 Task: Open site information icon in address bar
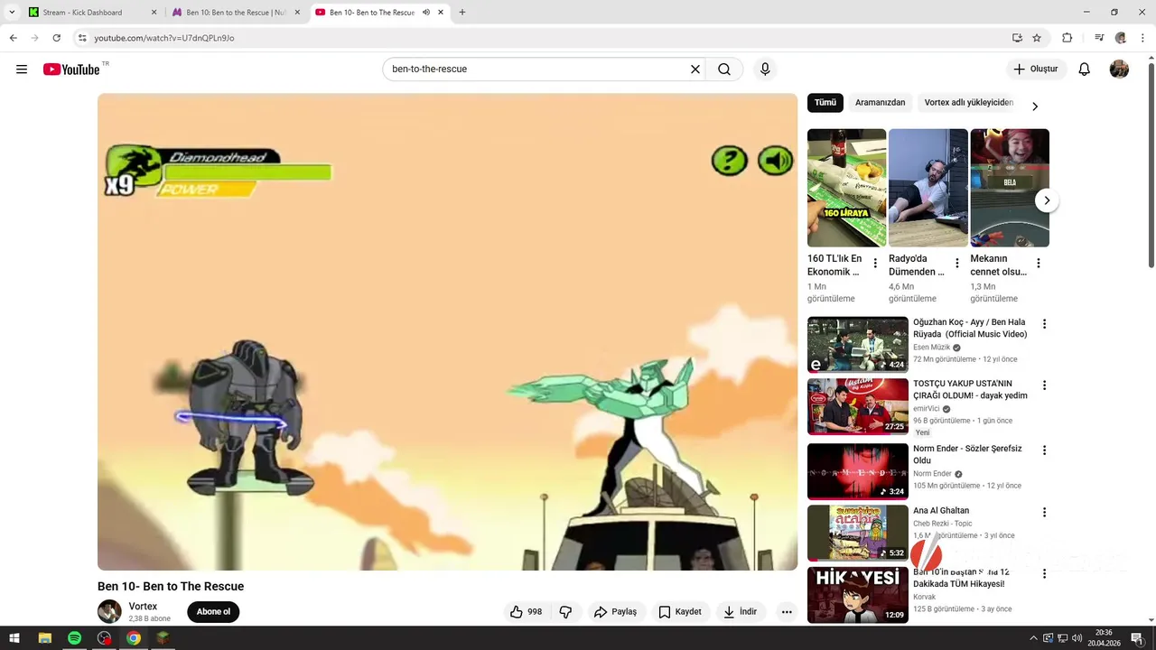coord(82,38)
